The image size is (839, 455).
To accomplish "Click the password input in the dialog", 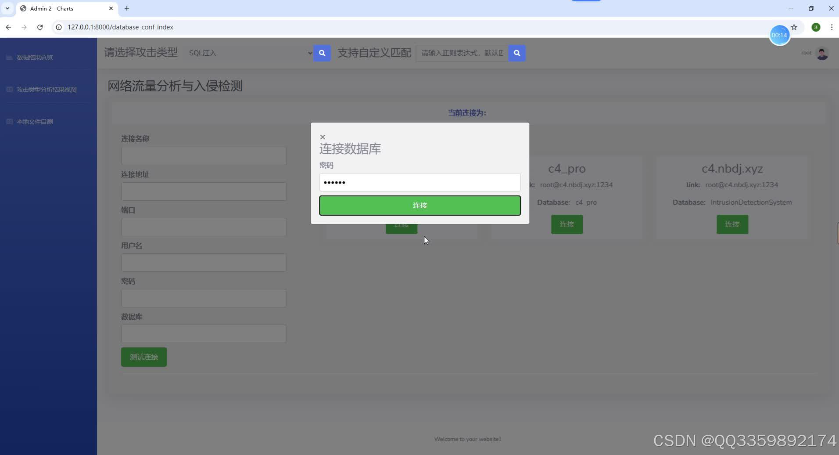I will coord(419,182).
